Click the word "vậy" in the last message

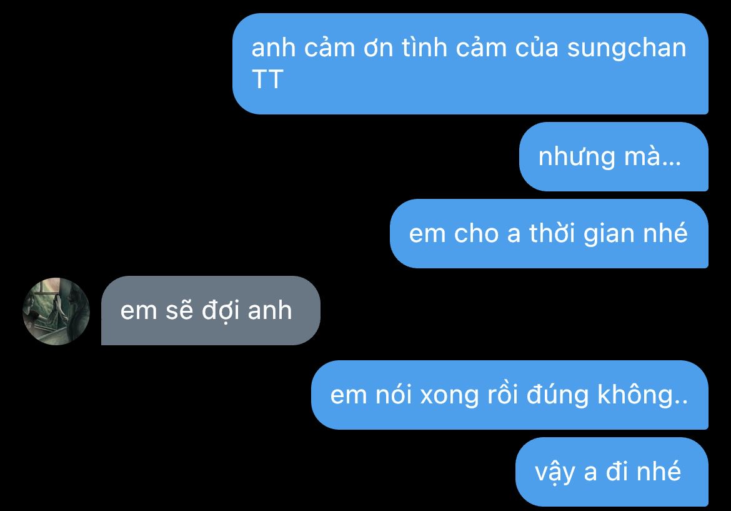click(x=555, y=472)
